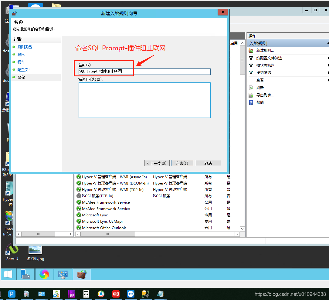
Task: Select 名称 wizard step
Action: [x=21, y=77]
